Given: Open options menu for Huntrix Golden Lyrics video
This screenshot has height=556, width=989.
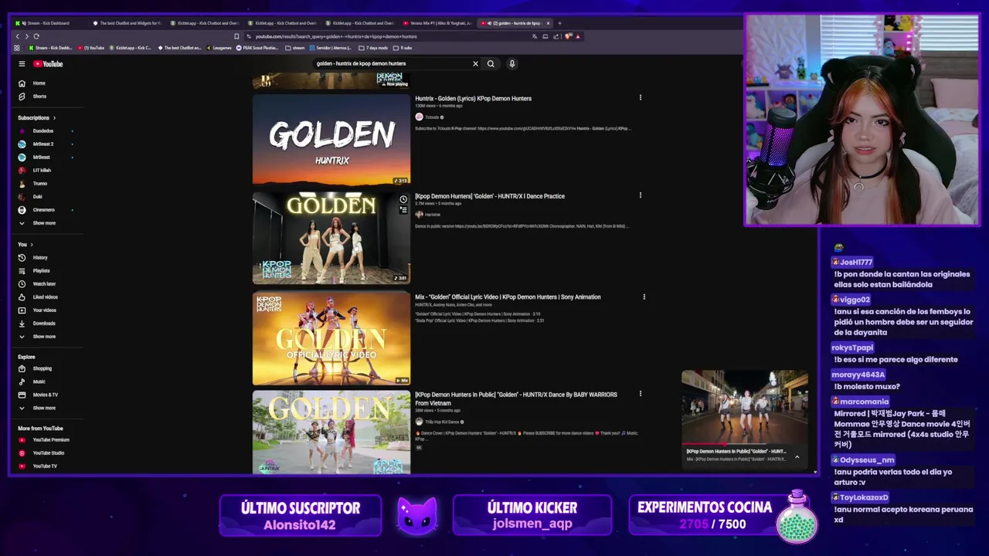Looking at the screenshot, I should coord(640,98).
